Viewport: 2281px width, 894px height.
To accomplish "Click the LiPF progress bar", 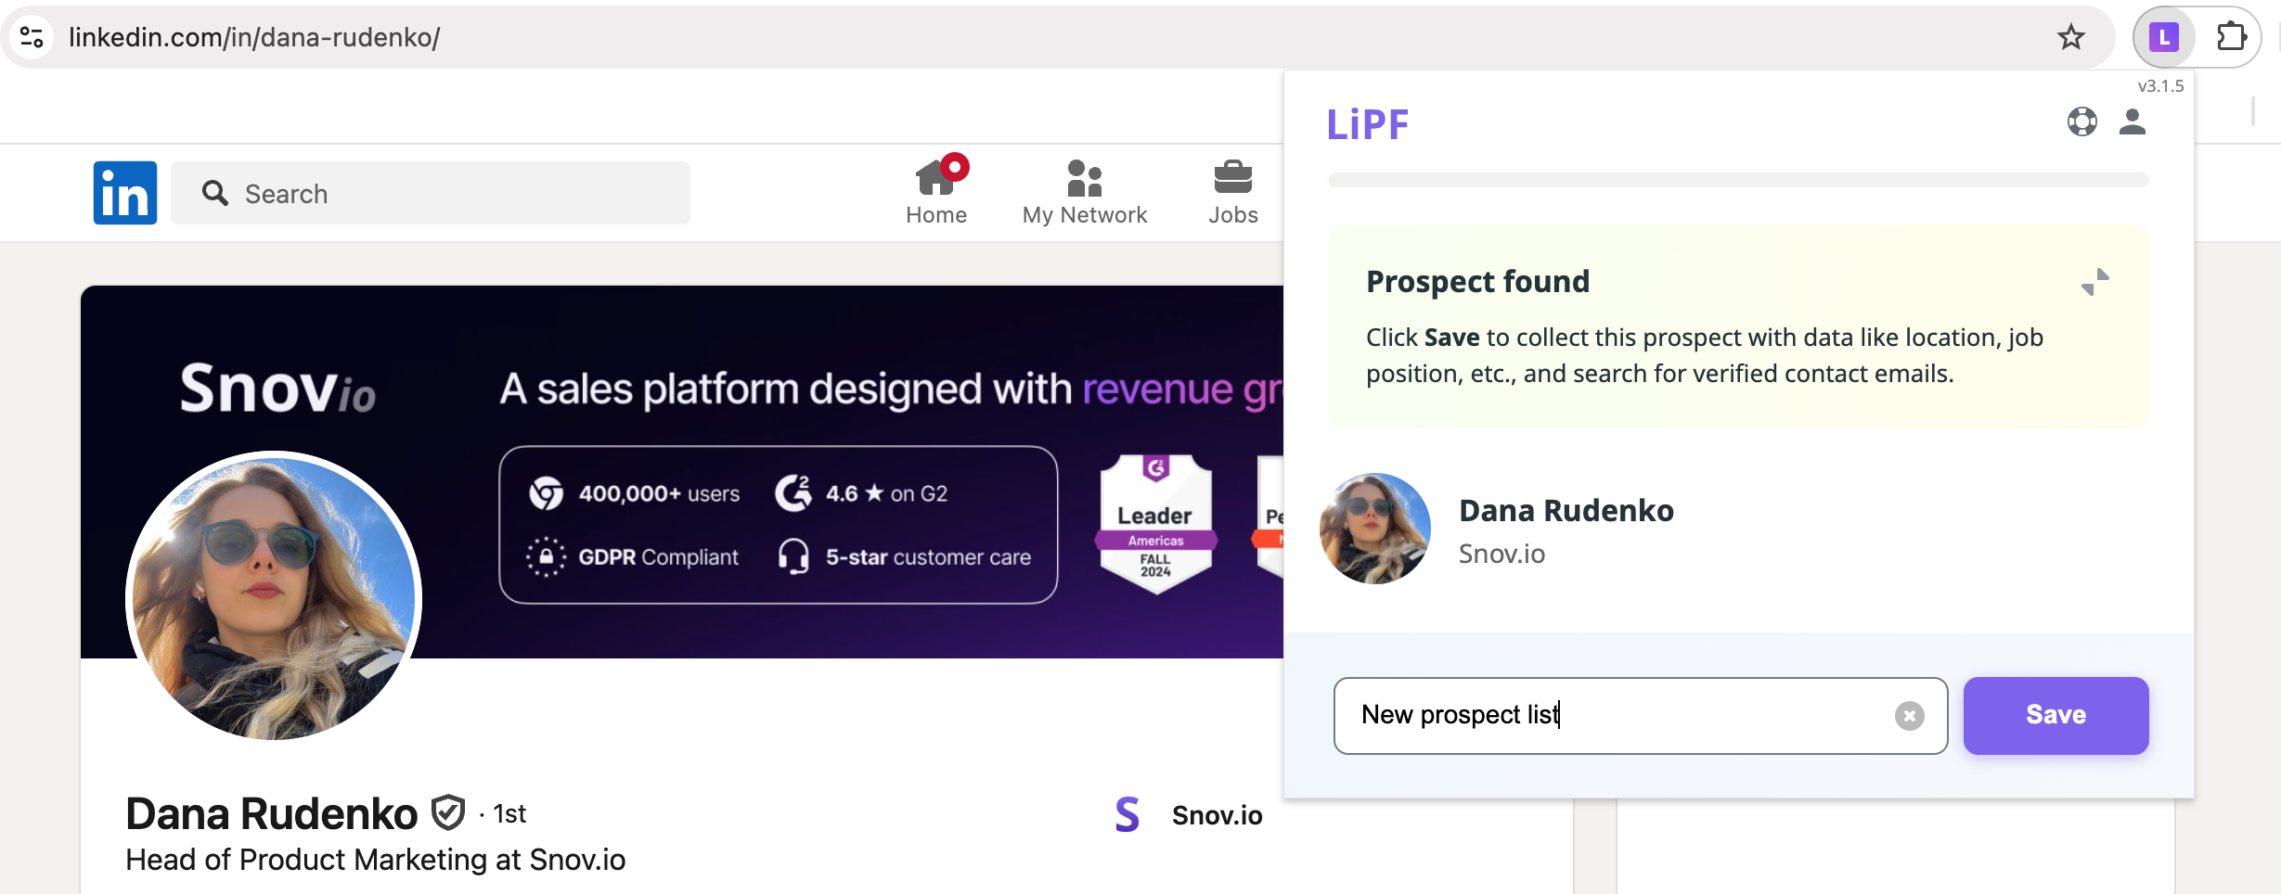I will point(1738,180).
